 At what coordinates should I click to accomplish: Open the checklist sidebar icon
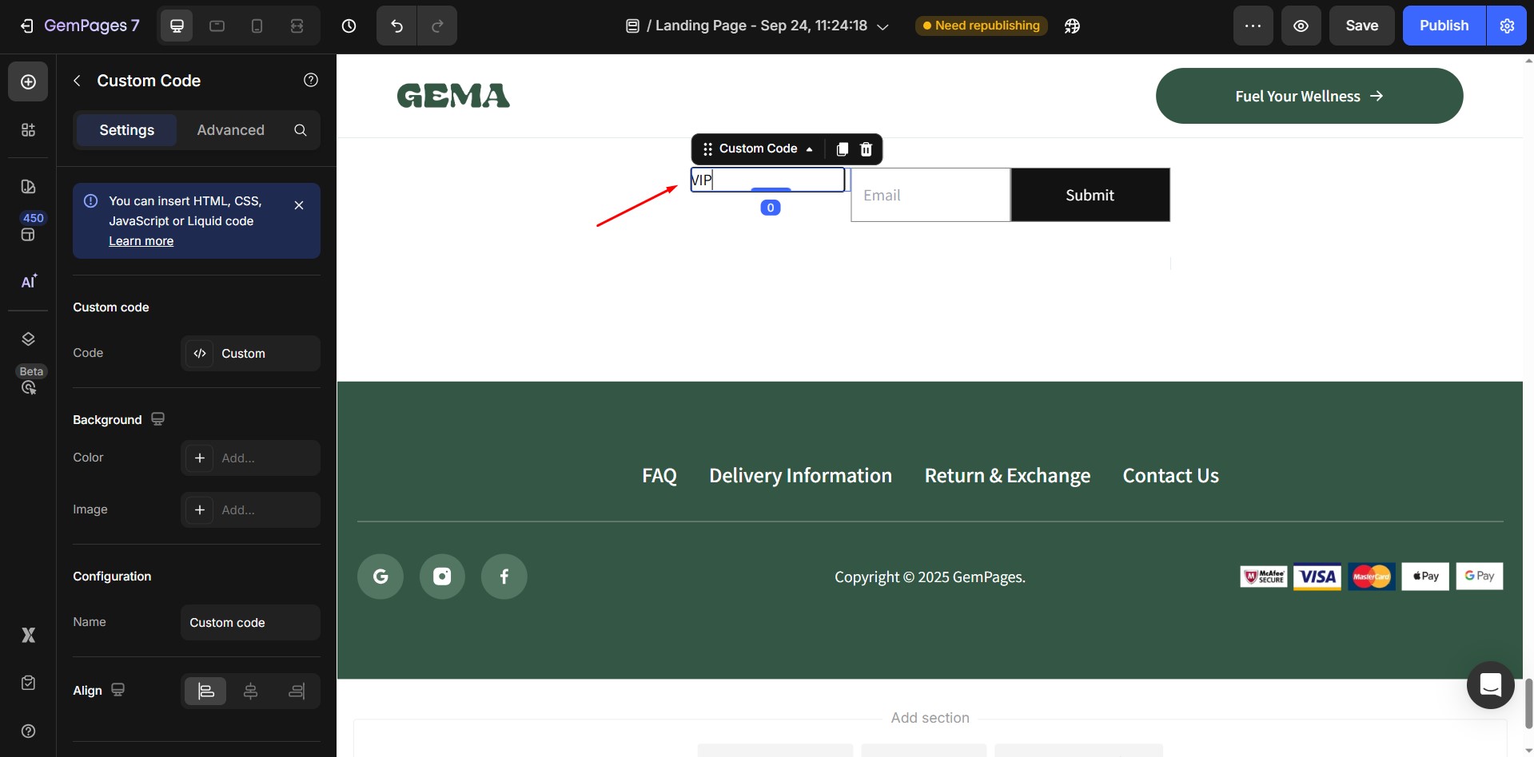click(28, 683)
